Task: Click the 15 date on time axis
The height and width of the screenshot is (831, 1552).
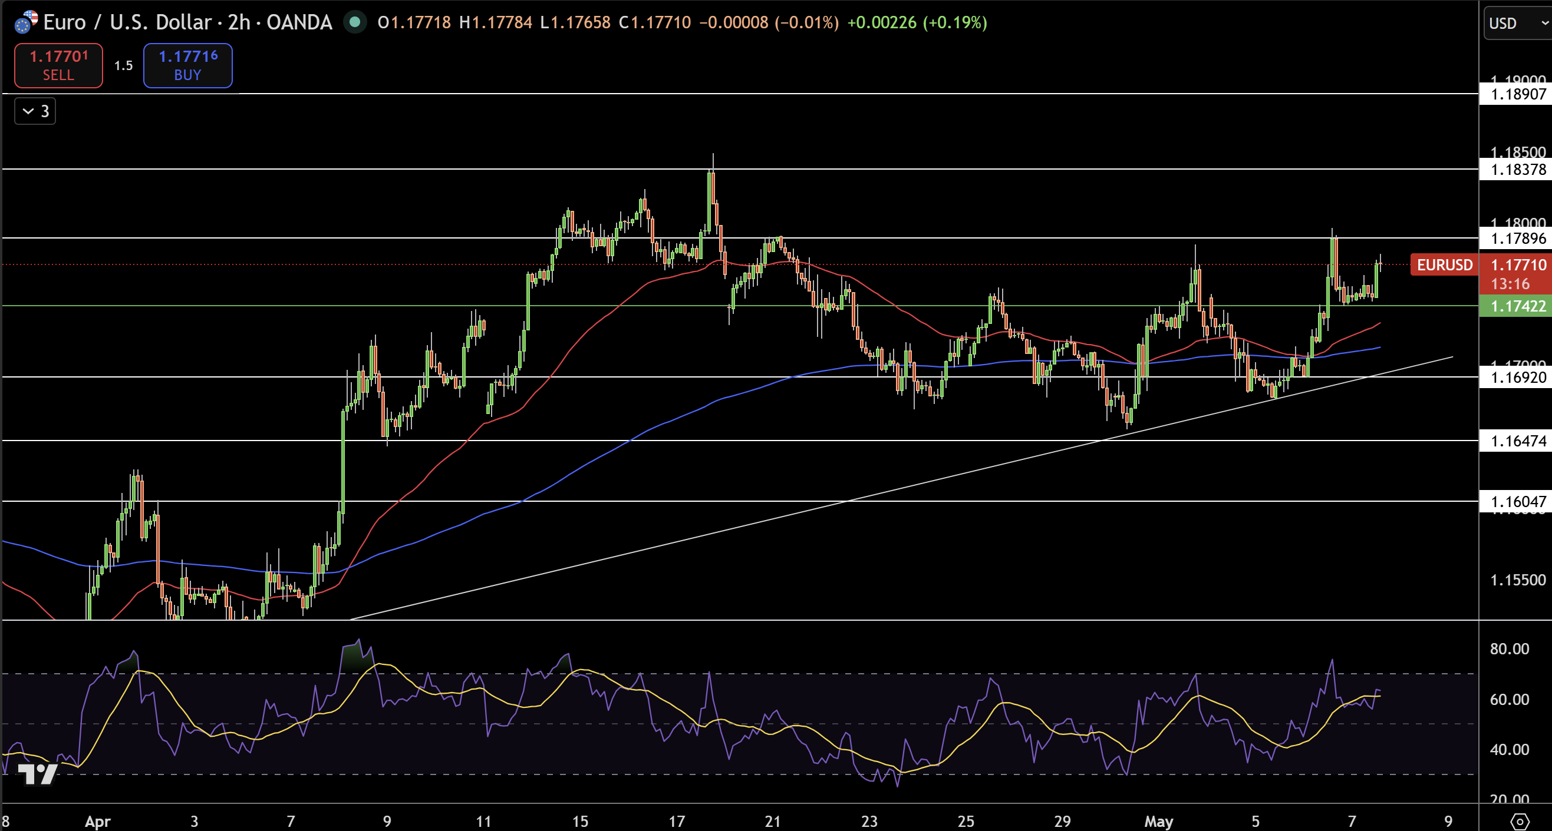Action: [x=579, y=822]
